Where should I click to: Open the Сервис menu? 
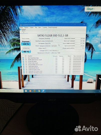pyautogui.click(x=32, y=27)
